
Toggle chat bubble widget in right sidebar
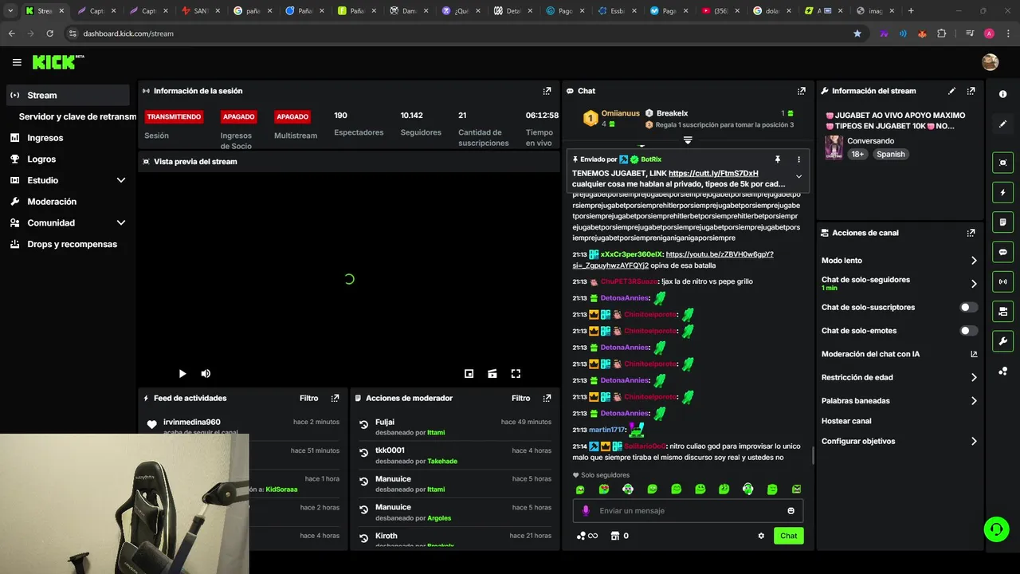point(1002,252)
